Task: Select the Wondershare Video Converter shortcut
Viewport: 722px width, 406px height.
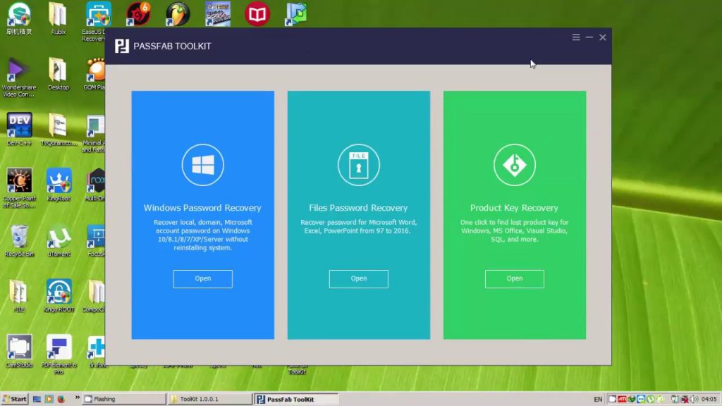Action: coord(19,78)
